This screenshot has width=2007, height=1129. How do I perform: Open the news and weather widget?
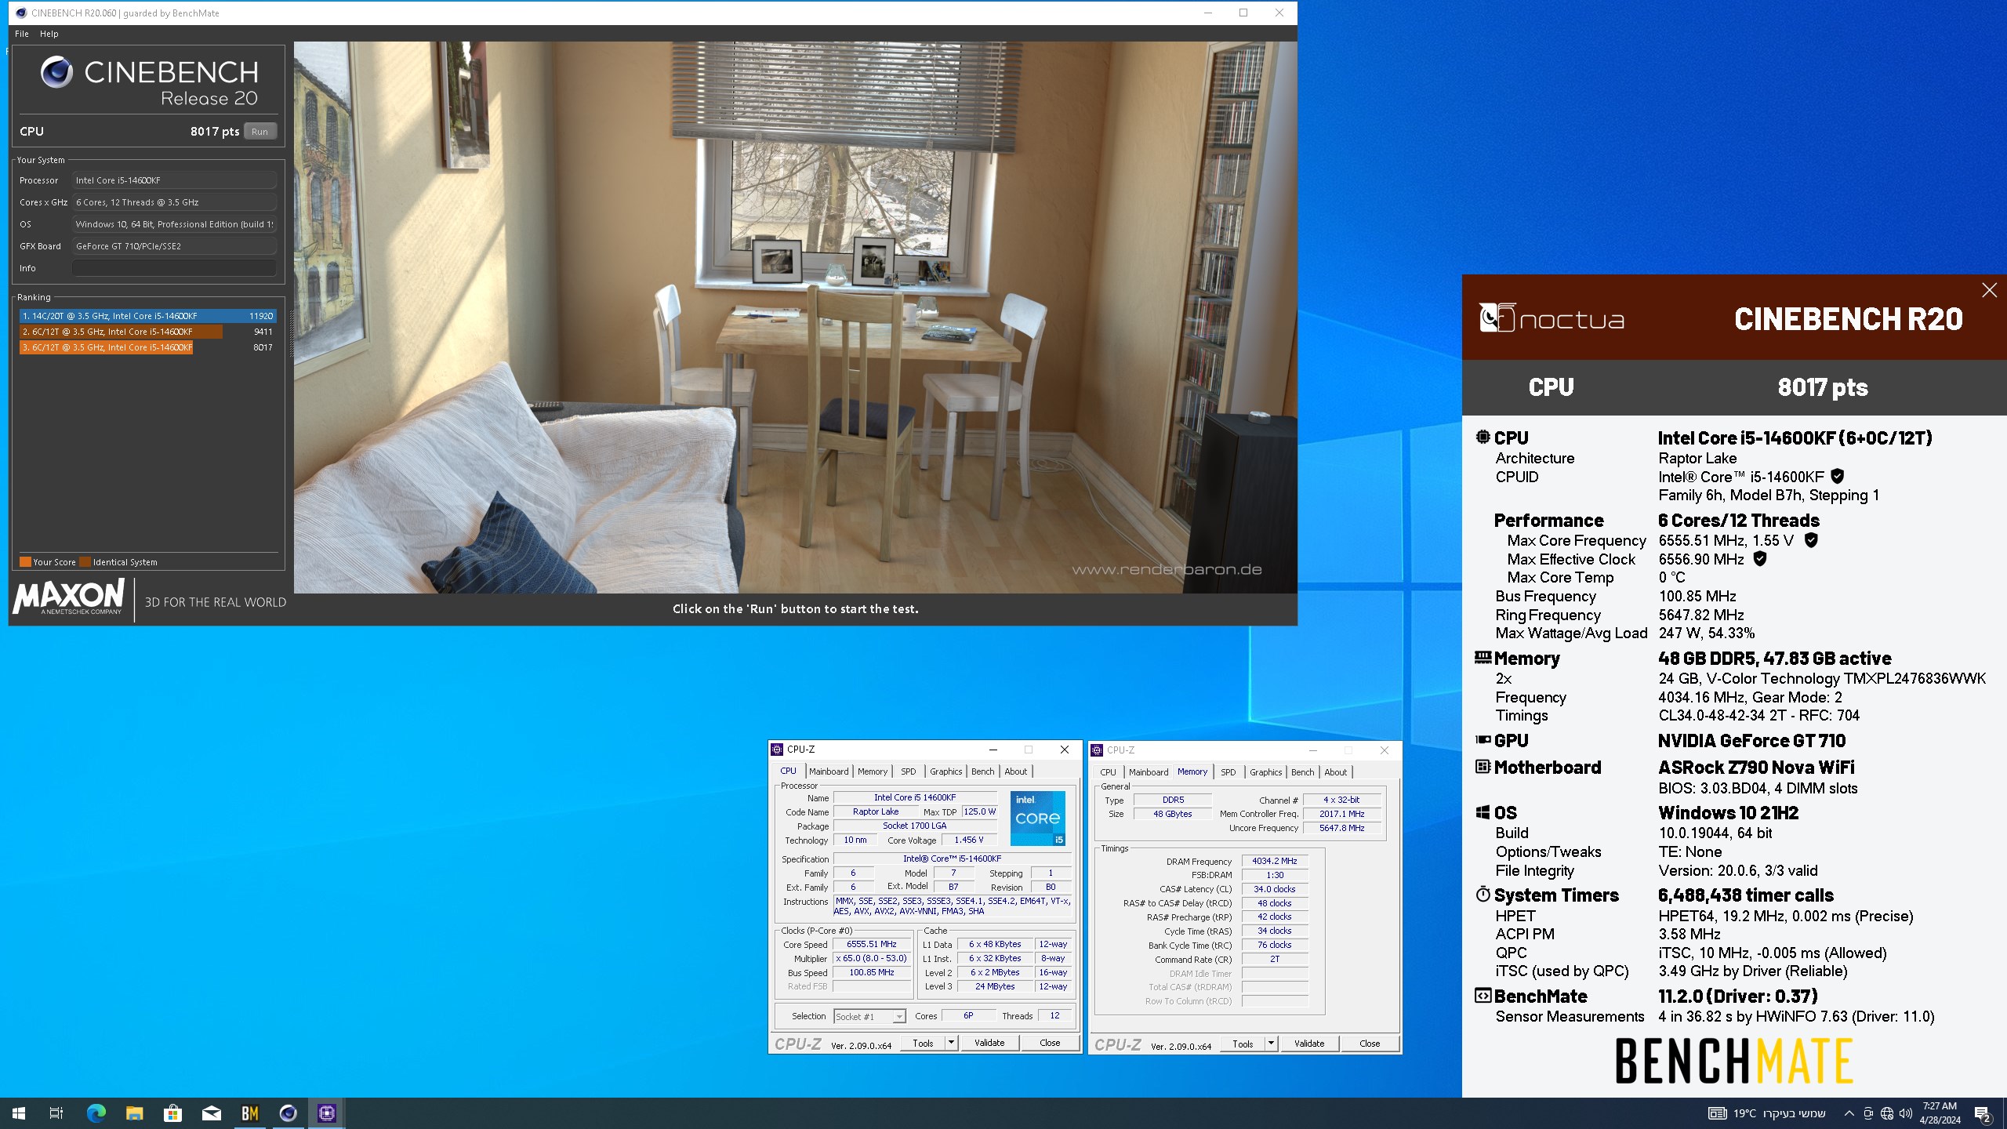point(1767,1113)
